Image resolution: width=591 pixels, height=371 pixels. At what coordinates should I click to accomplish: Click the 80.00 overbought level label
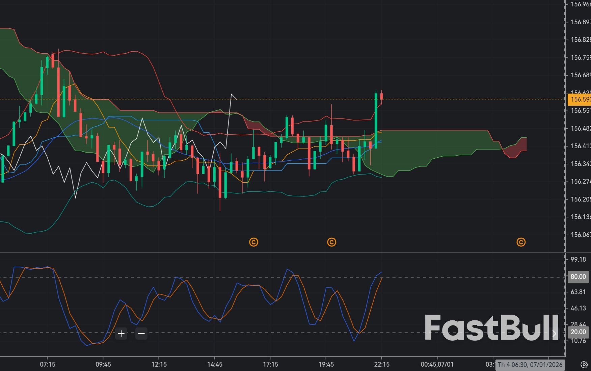(x=578, y=276)
